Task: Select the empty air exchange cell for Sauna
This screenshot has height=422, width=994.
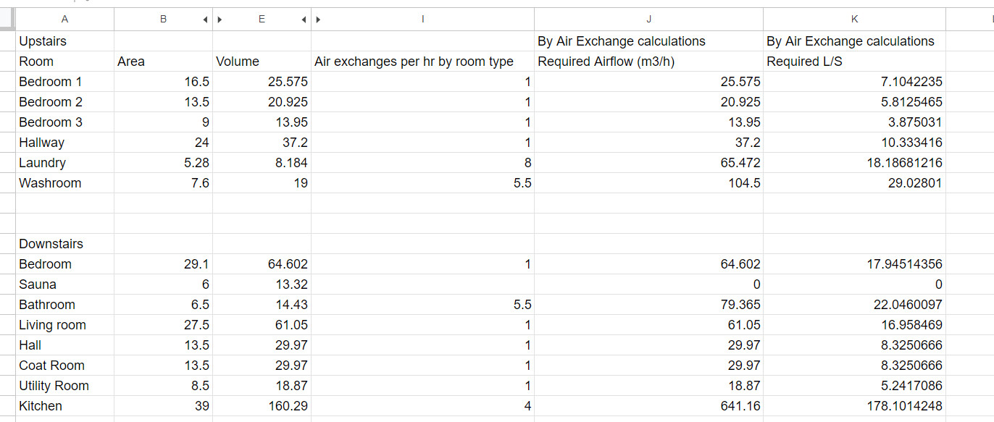Action: [423, 284]
